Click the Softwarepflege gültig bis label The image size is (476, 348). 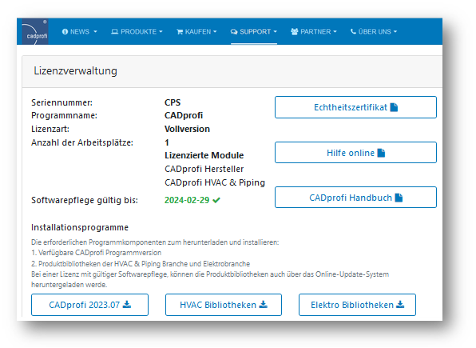point(85,200)
